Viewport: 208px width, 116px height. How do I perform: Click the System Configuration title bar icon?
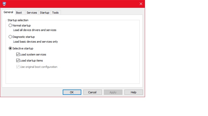coord(4,4)
